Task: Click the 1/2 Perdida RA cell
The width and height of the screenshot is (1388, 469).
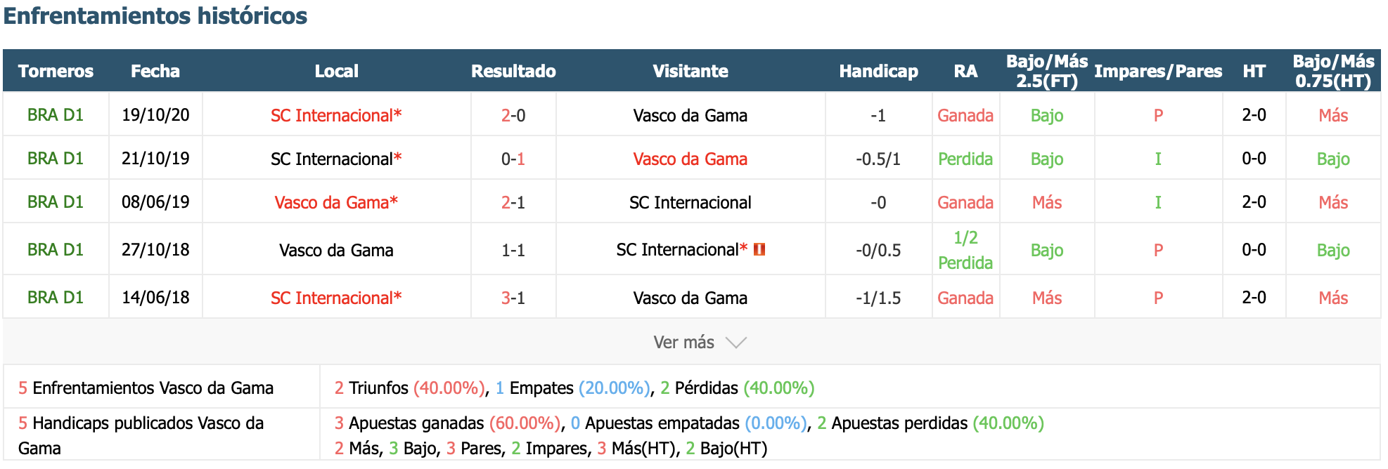Action: tap(965, 250)
